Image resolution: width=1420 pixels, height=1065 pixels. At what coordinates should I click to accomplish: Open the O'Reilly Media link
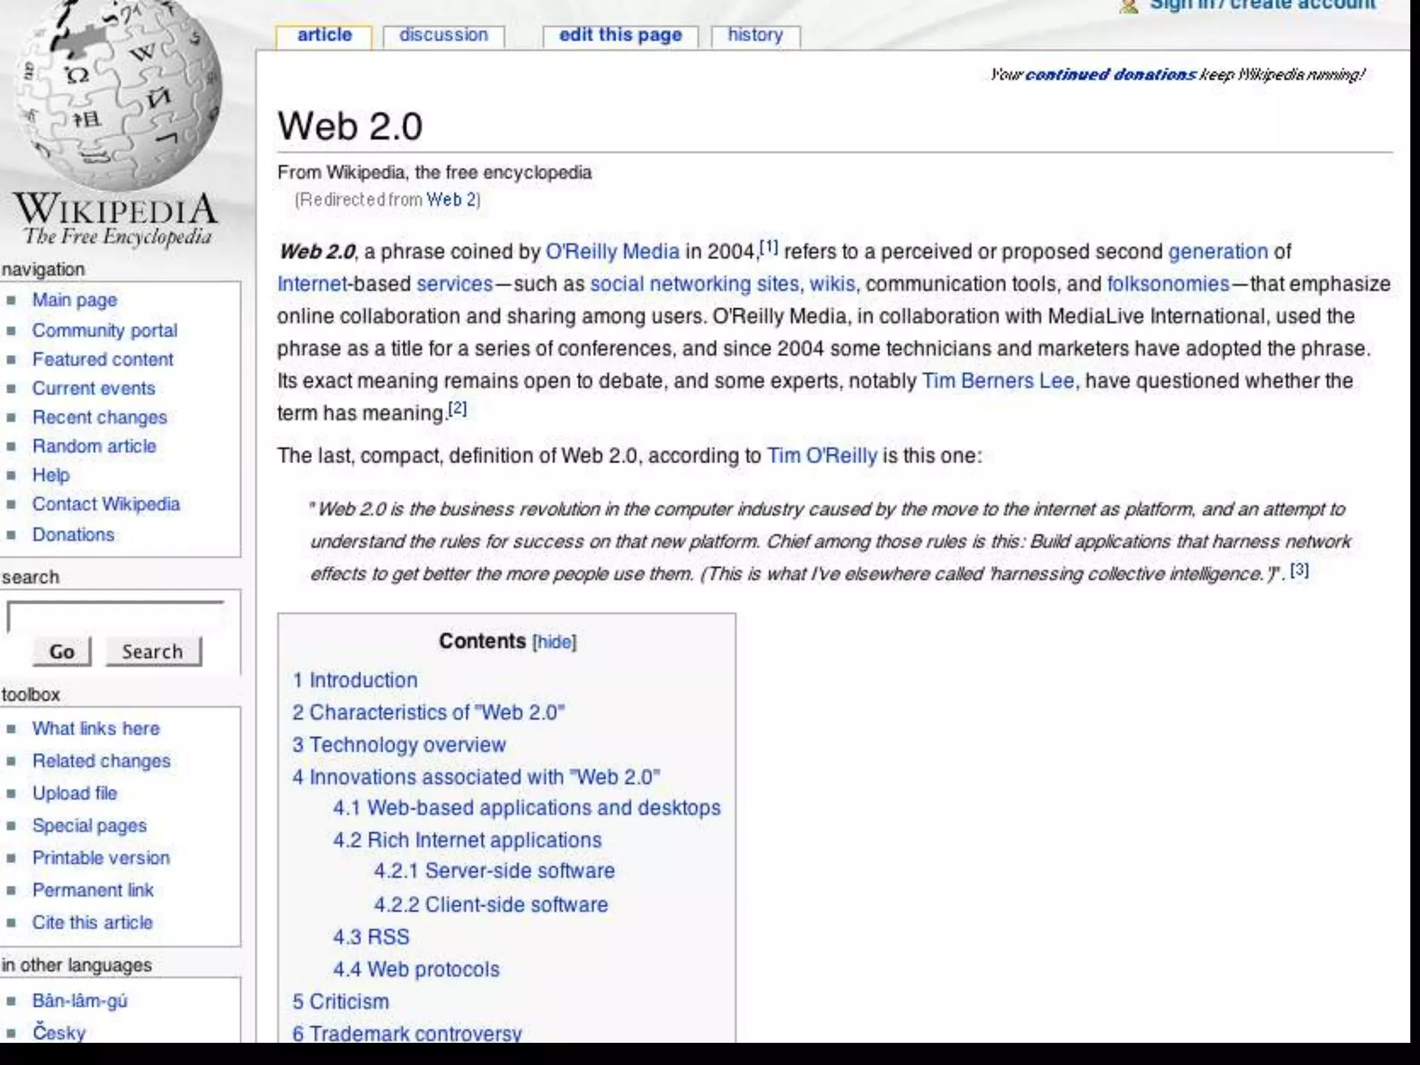[x=612, y=252]
